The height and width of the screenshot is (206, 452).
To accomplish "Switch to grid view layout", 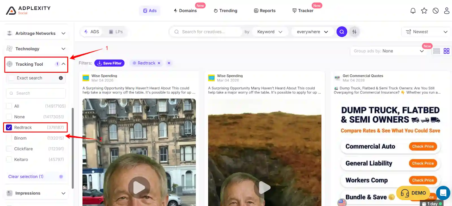I will click(446, 51).
